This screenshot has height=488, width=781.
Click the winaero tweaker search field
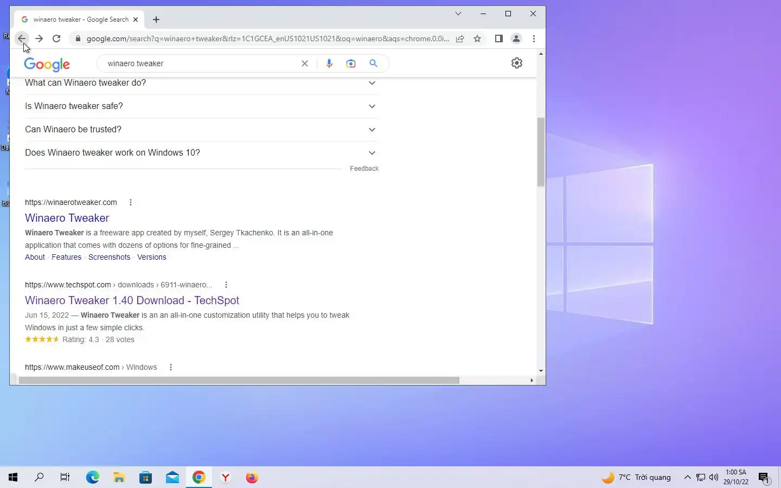(201, 63)
